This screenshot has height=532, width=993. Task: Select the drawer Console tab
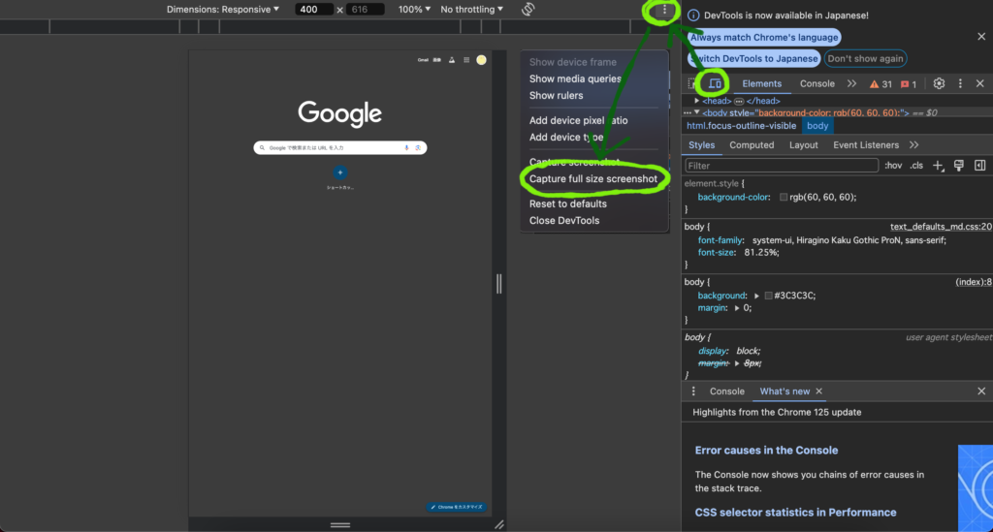pos(726,391)
